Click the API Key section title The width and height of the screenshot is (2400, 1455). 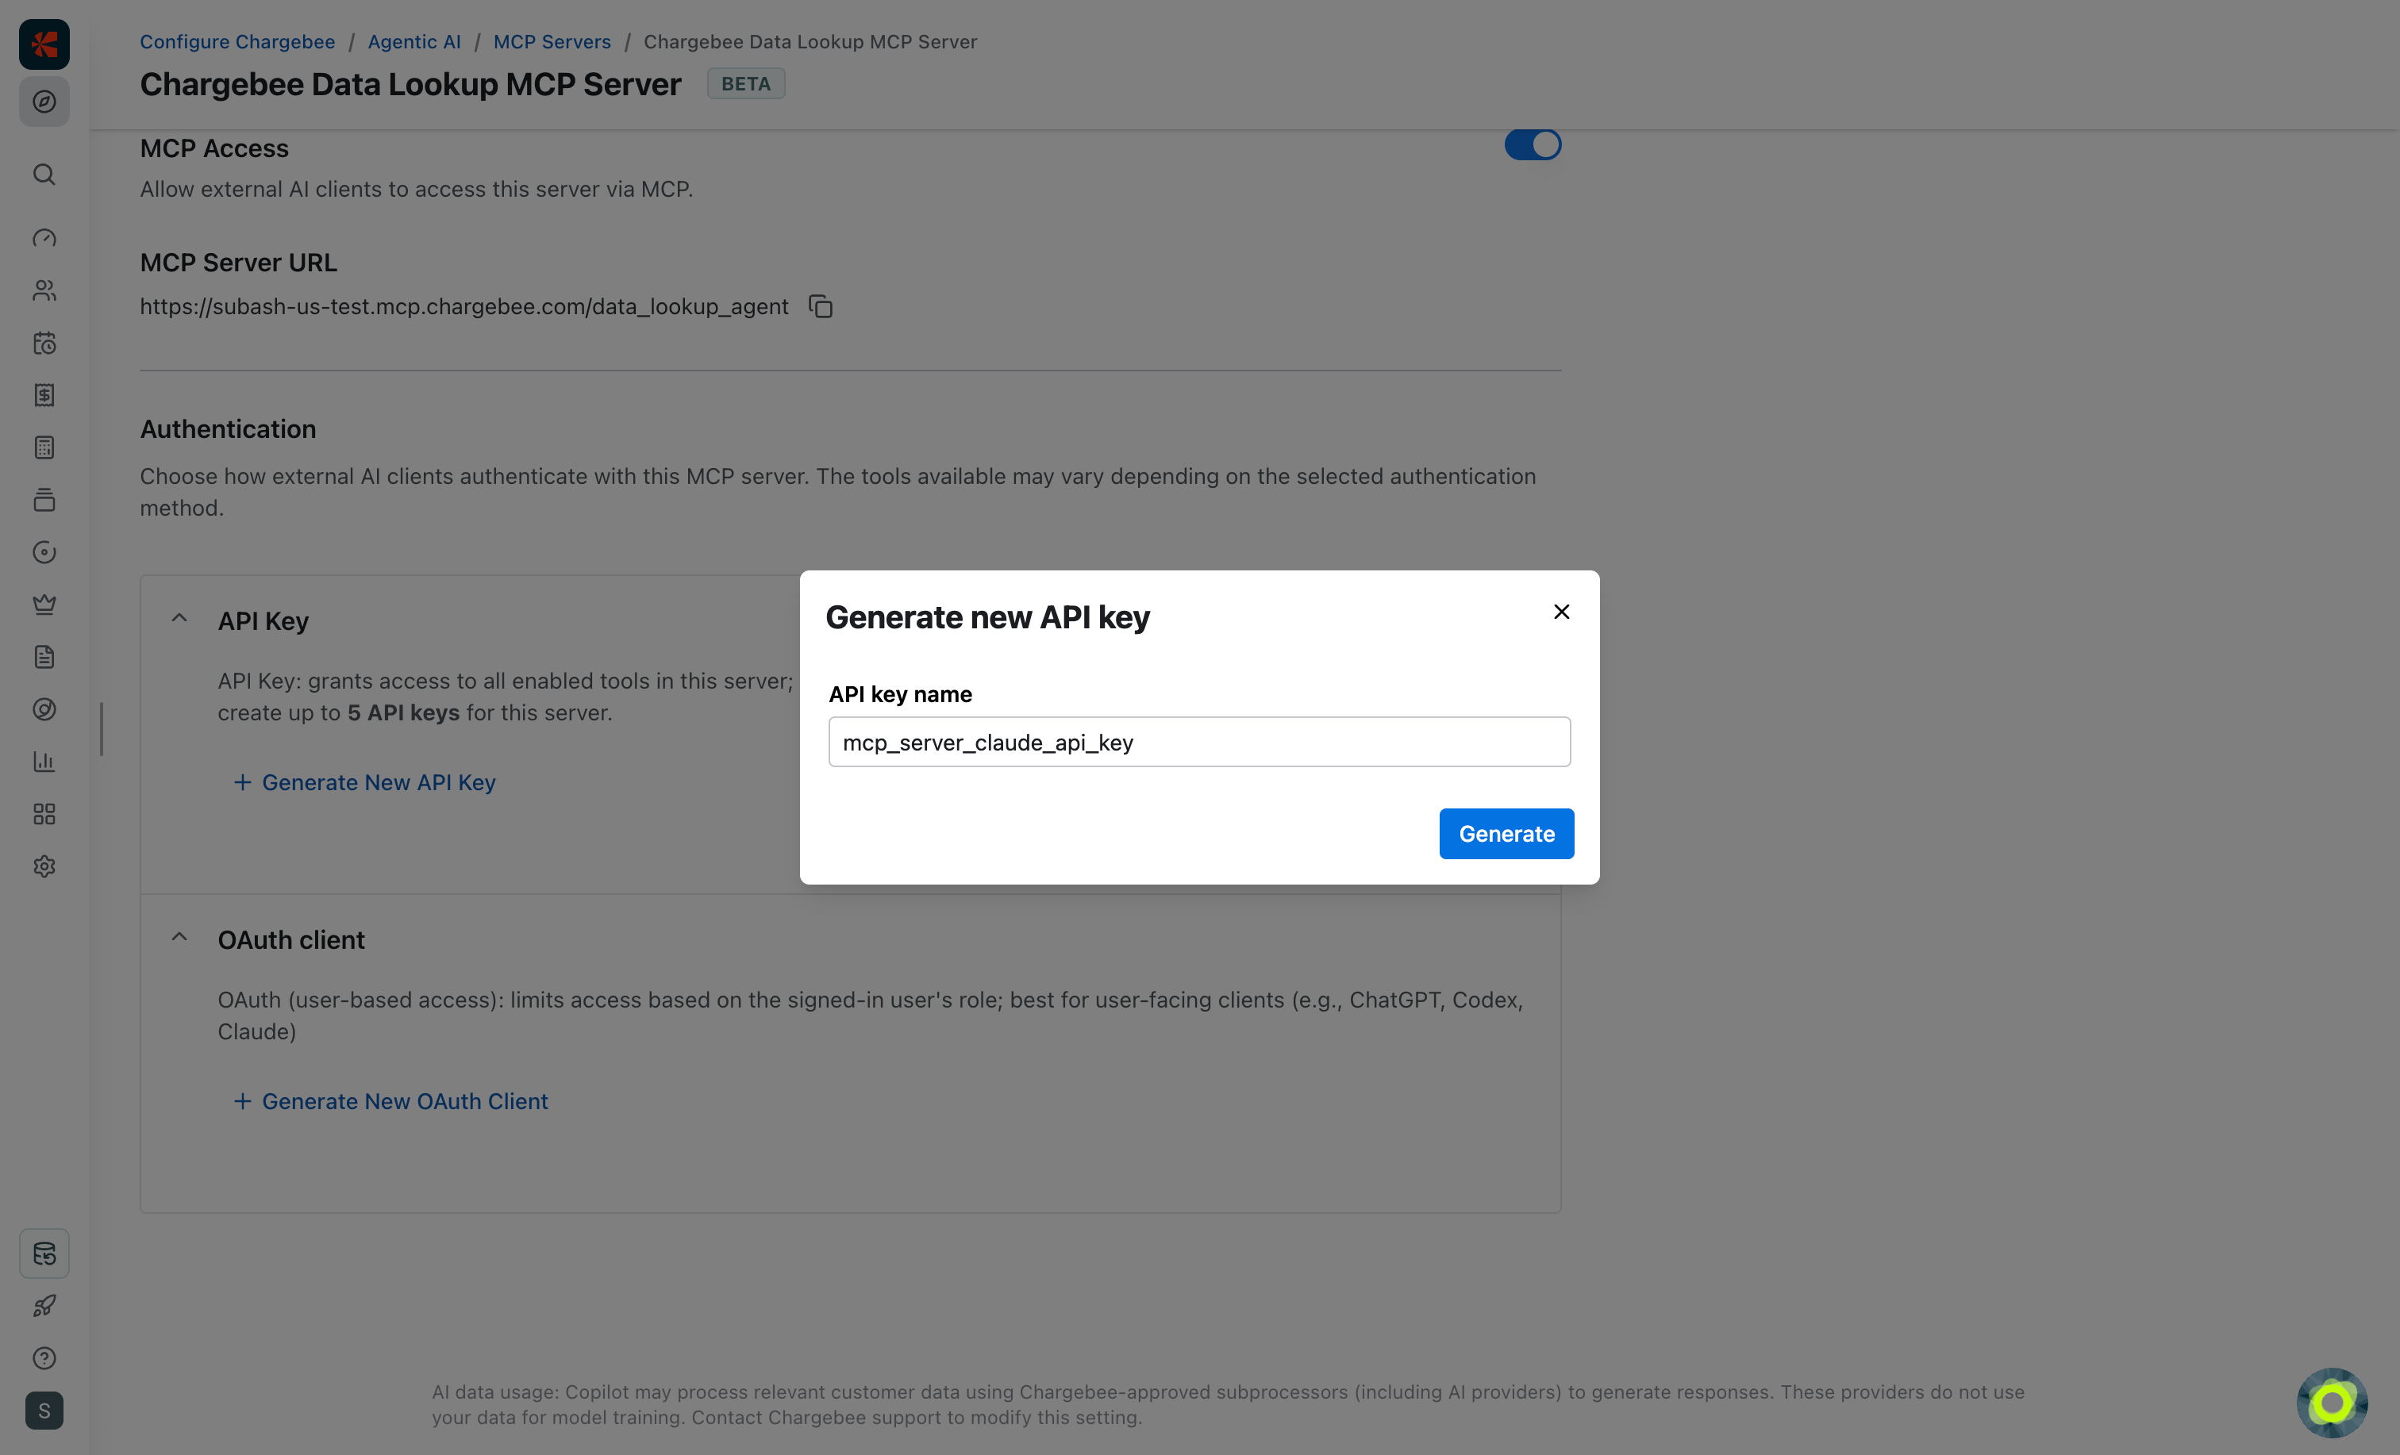pyautogui.click(x=263, y=621)
